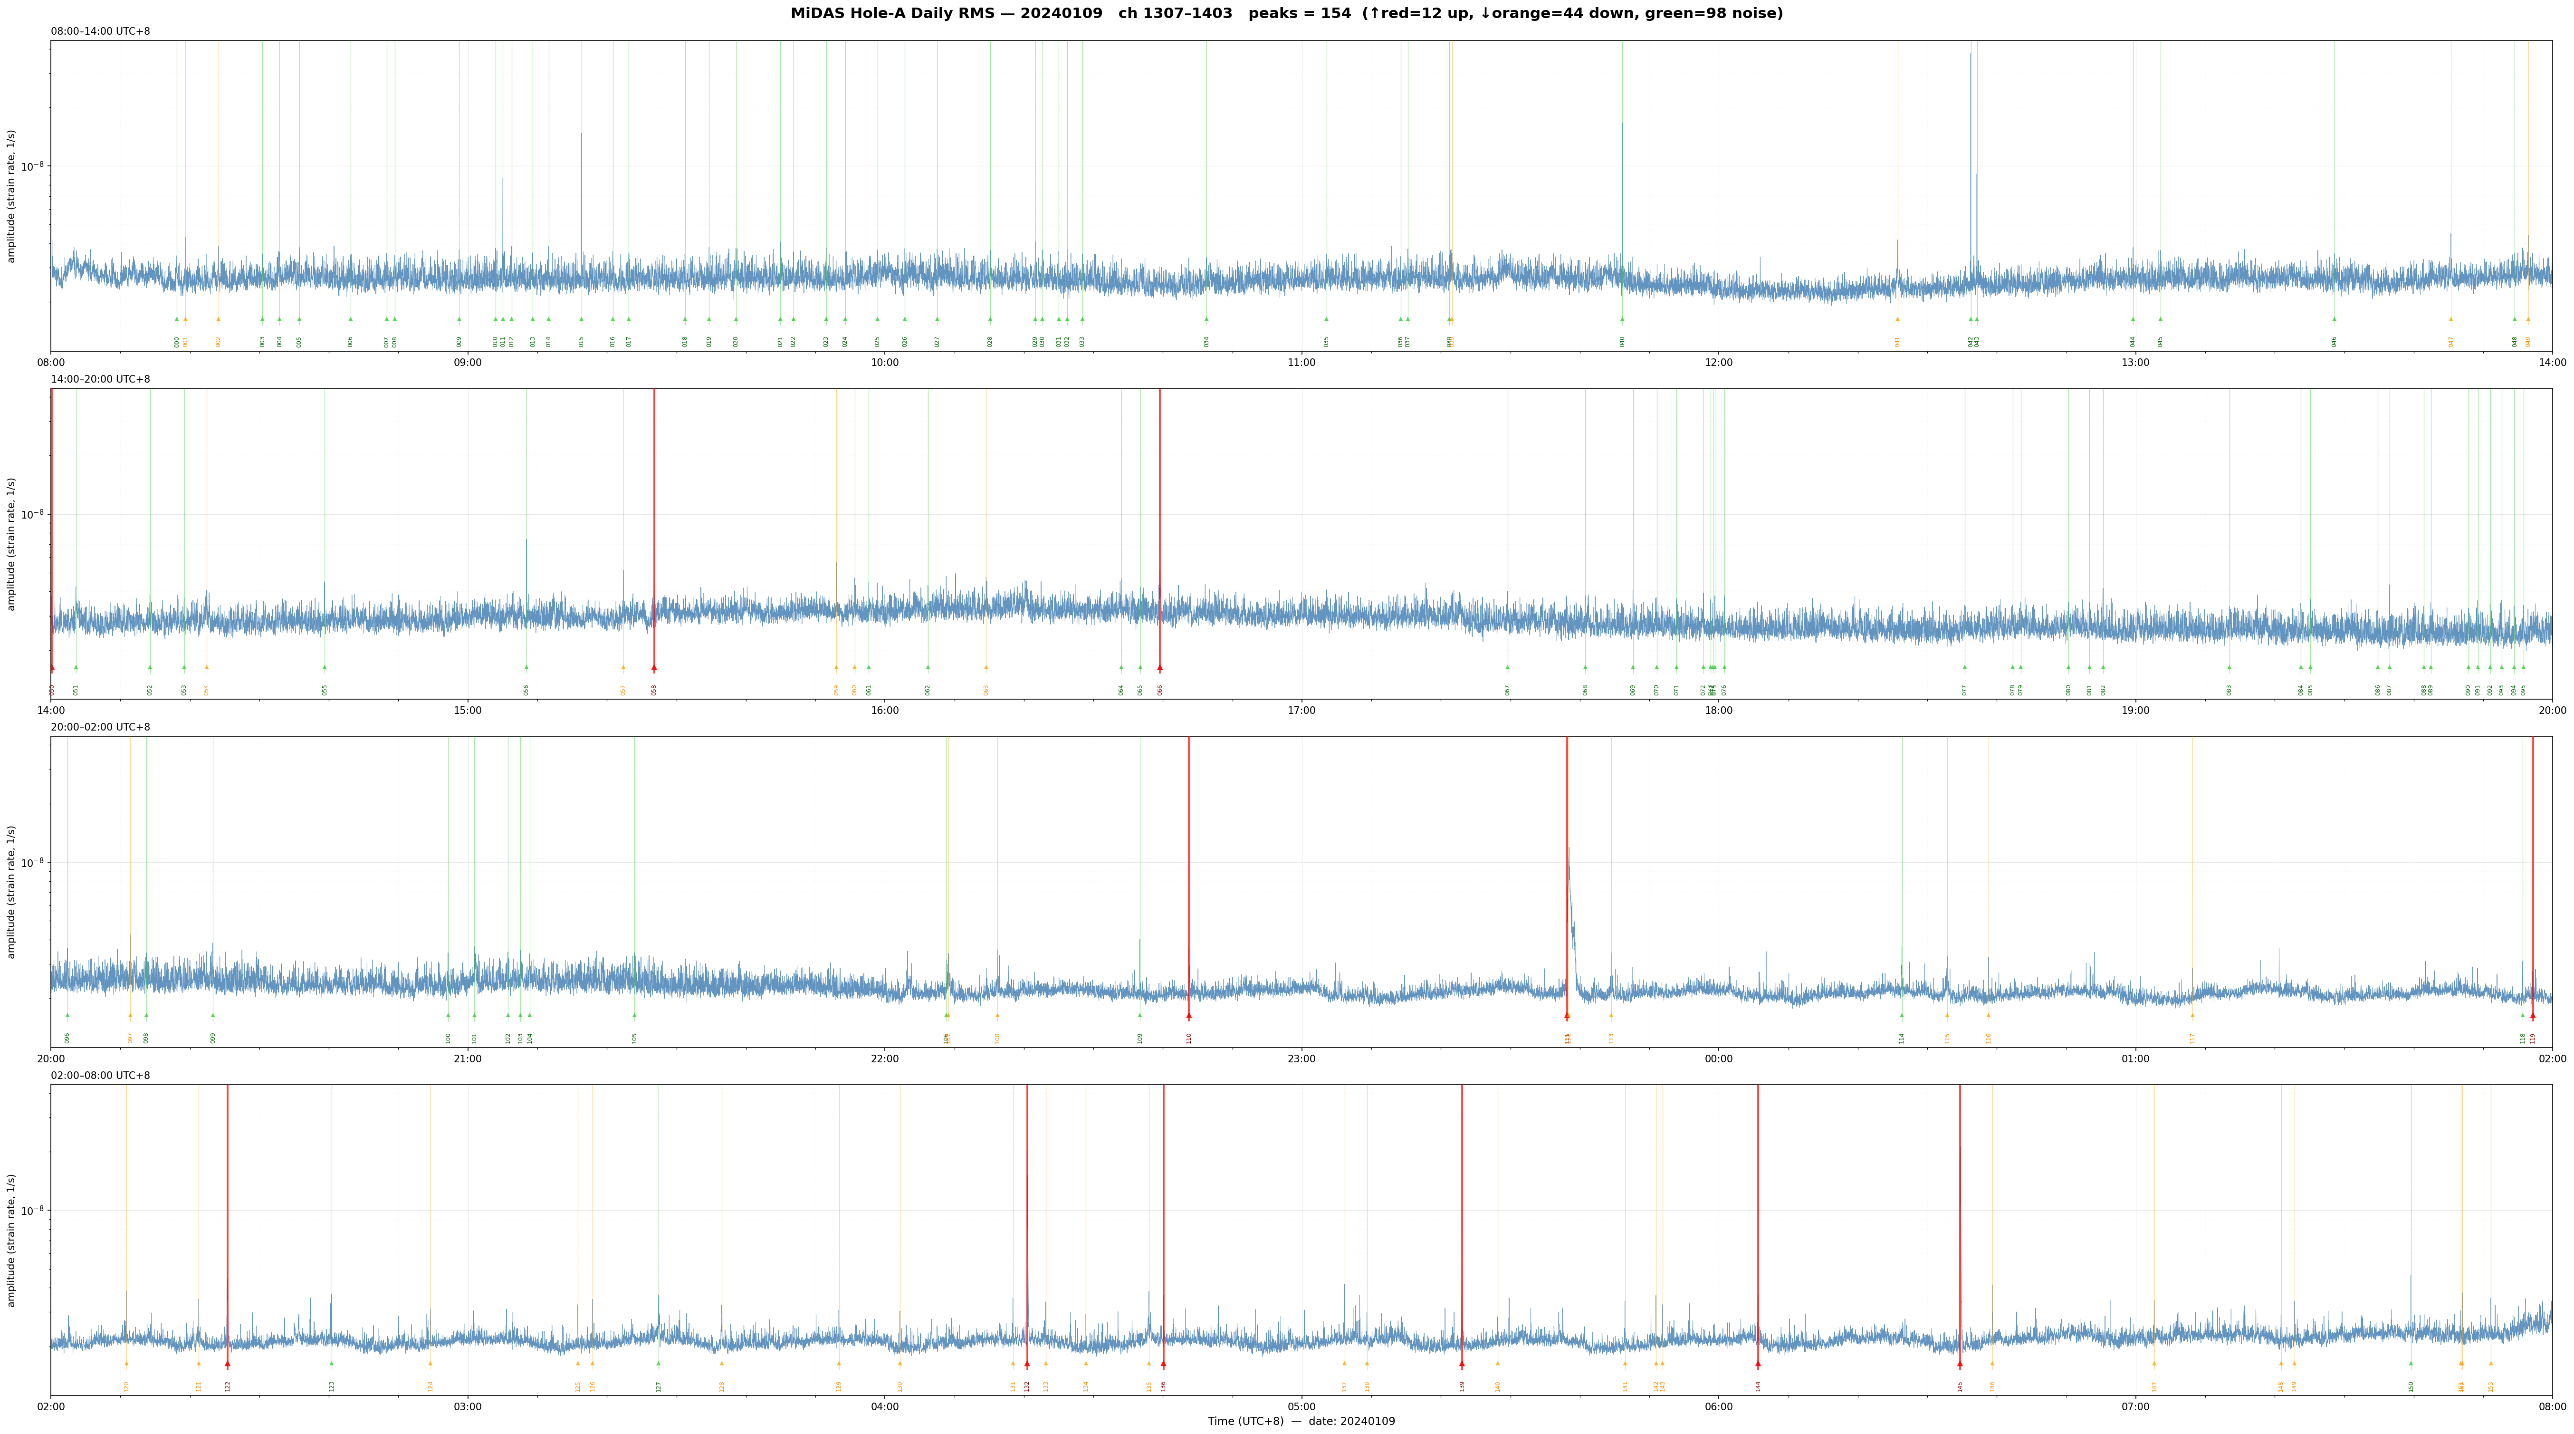Click the '08:00–14:00 UTC+8' panel heading
This screenshot has width=2574, height=1434.
click(x=101, y=32)
